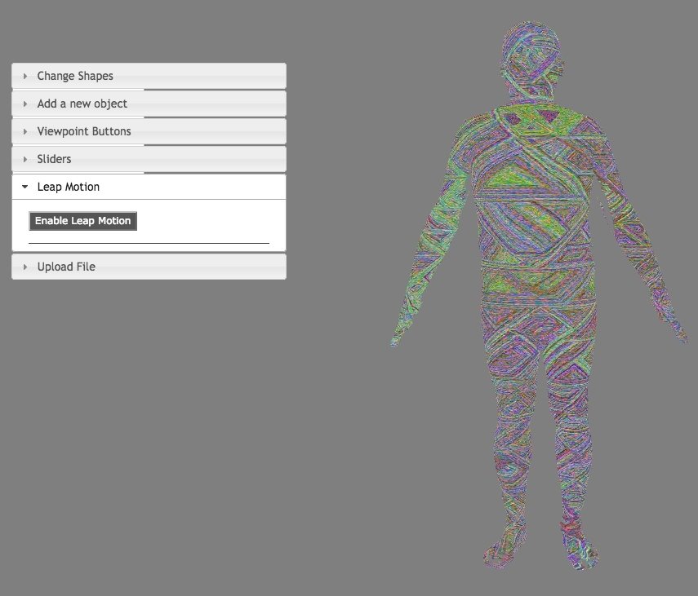Open the Upload File section label
This screenshot has height=596, width=698.
click(66, 267)
